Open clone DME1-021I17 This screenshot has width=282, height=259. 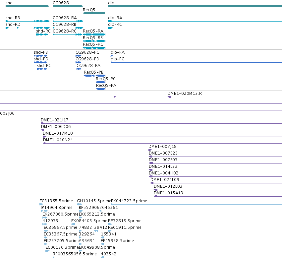pyautogui.click(x=161, y=123)
